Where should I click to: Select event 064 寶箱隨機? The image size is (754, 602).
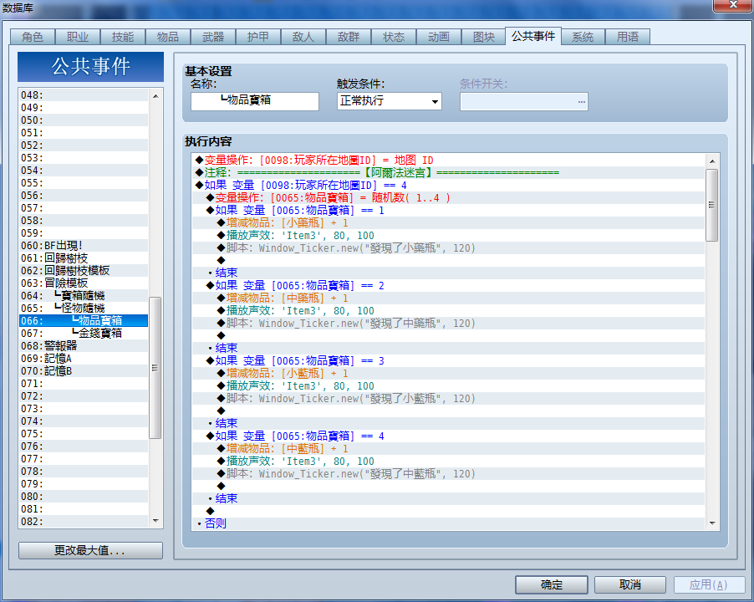(84, 296)
